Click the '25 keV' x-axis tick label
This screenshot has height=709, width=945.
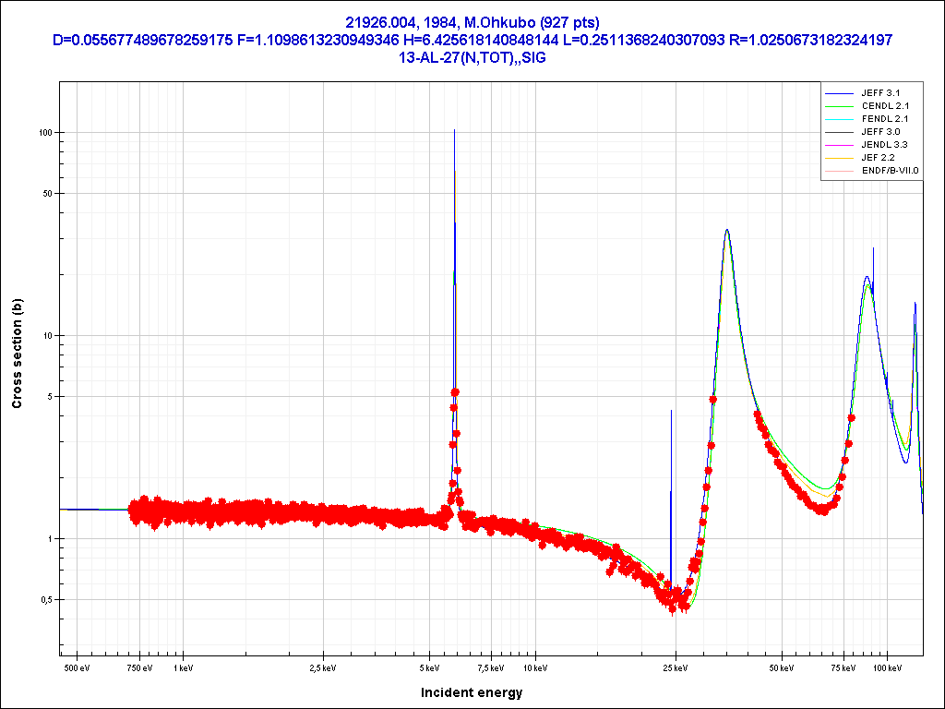(x=675, y=667)
